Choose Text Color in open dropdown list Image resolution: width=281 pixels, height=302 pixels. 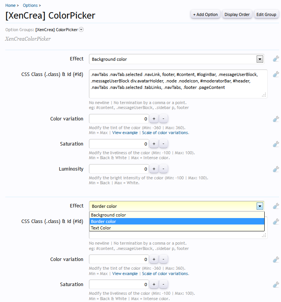[x=177, y=228]
